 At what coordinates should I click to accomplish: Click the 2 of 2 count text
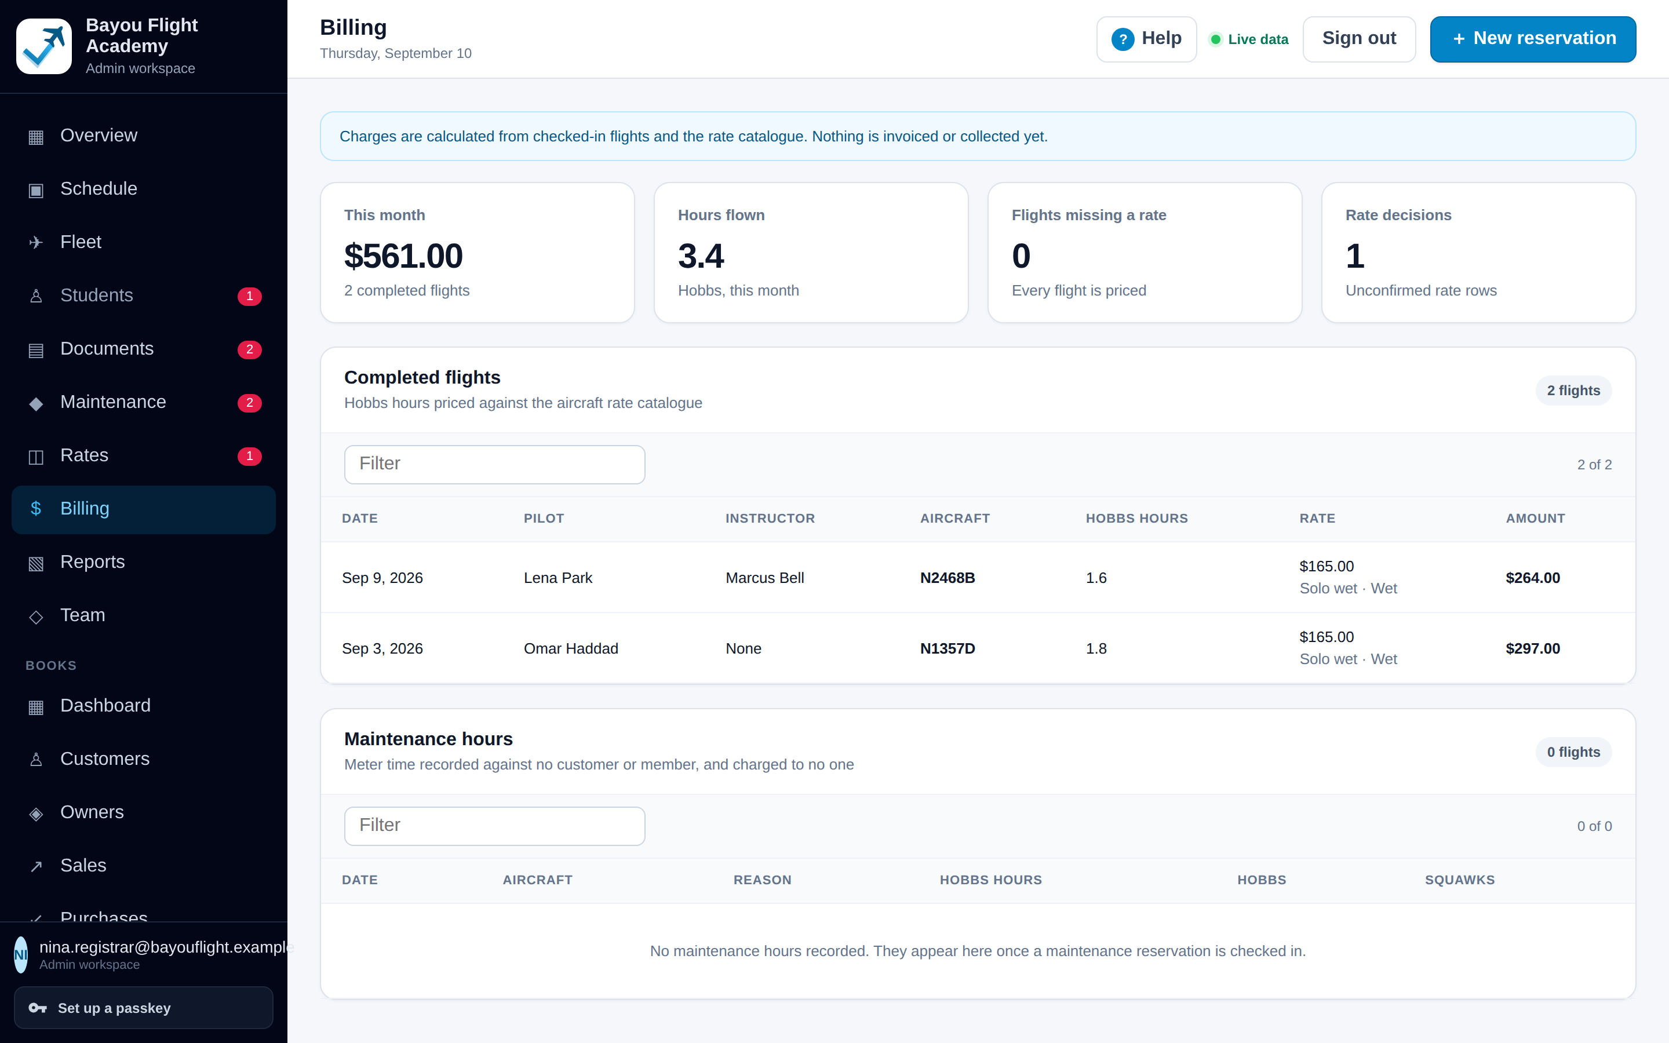(1594, 465)
